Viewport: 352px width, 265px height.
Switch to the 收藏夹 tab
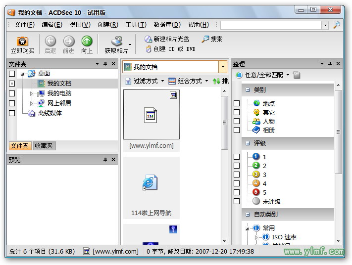44,146
